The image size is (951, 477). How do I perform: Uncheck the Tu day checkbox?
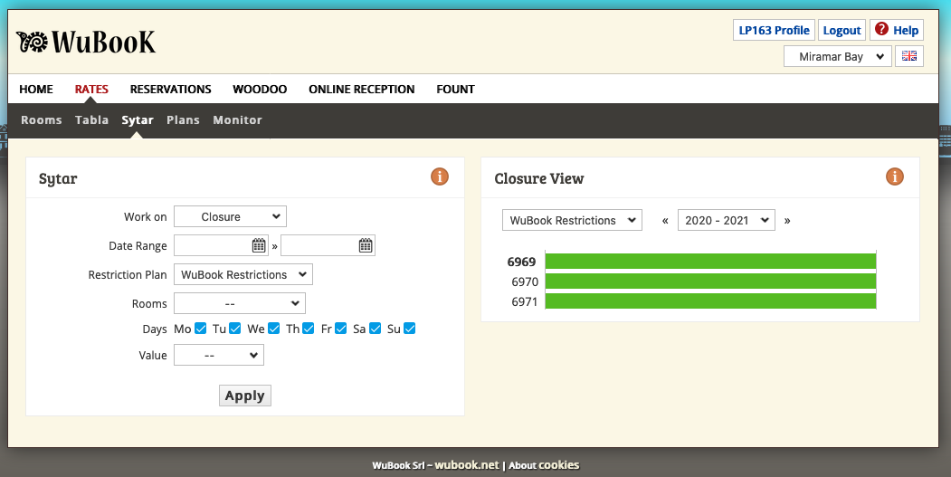pos(235,329)
